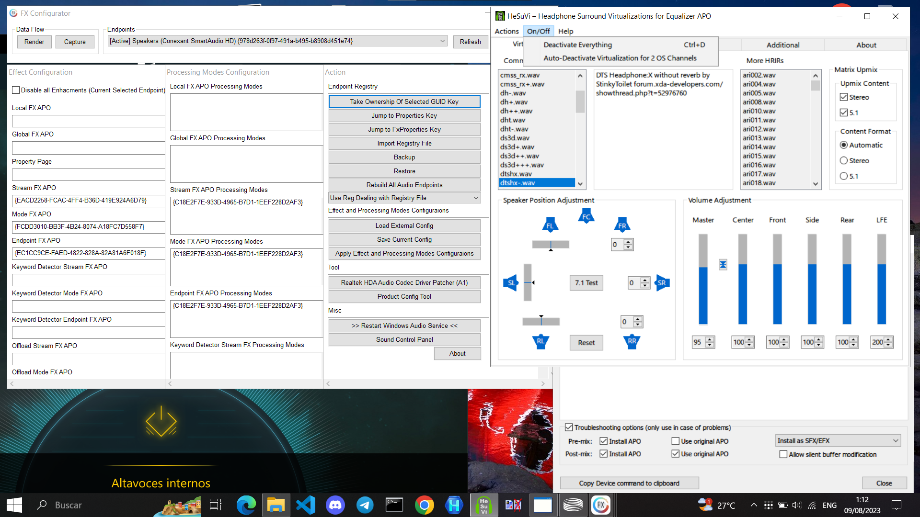
Task: Click the FR speaker icon
Action: pos(622,225)
